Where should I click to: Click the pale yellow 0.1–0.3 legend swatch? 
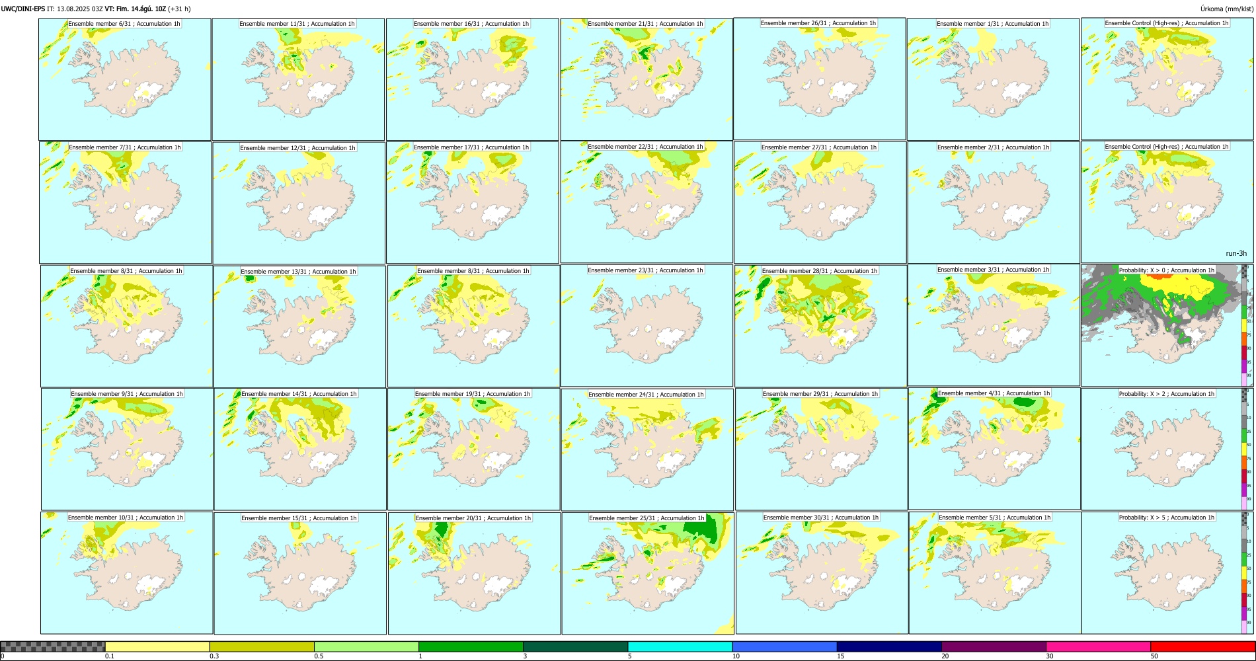coord(157,646)
